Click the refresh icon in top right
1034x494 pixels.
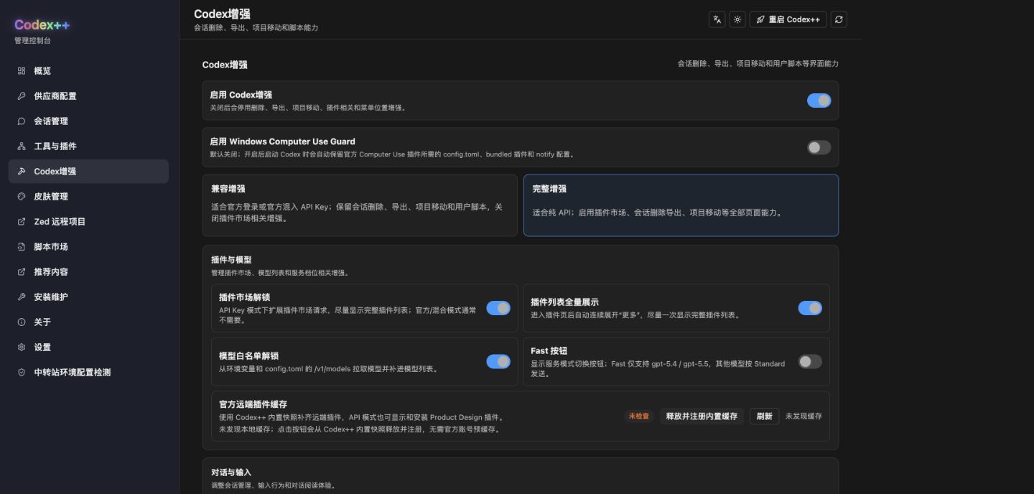click(x=839, y=19)
